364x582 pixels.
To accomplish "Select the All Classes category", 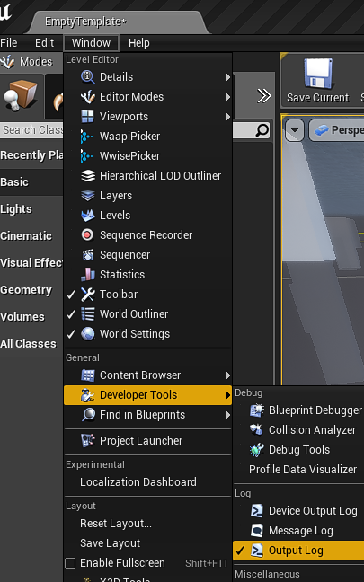I will [31, 344].
